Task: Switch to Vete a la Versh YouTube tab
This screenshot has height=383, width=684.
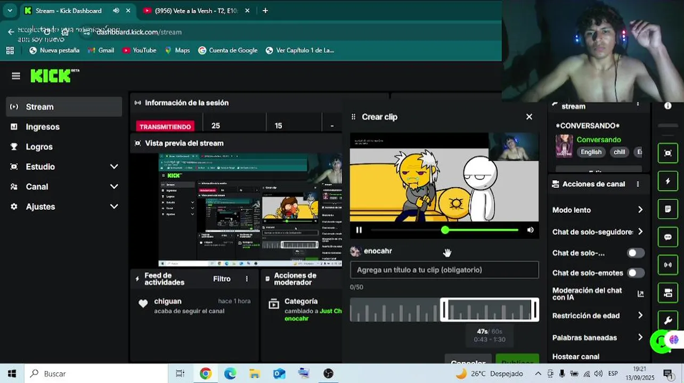Action: click(x=196, y=11)
